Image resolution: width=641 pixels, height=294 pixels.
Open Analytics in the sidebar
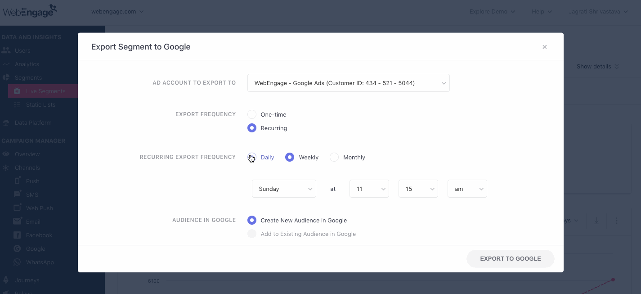pyautogui.click(x=27, y=64)
